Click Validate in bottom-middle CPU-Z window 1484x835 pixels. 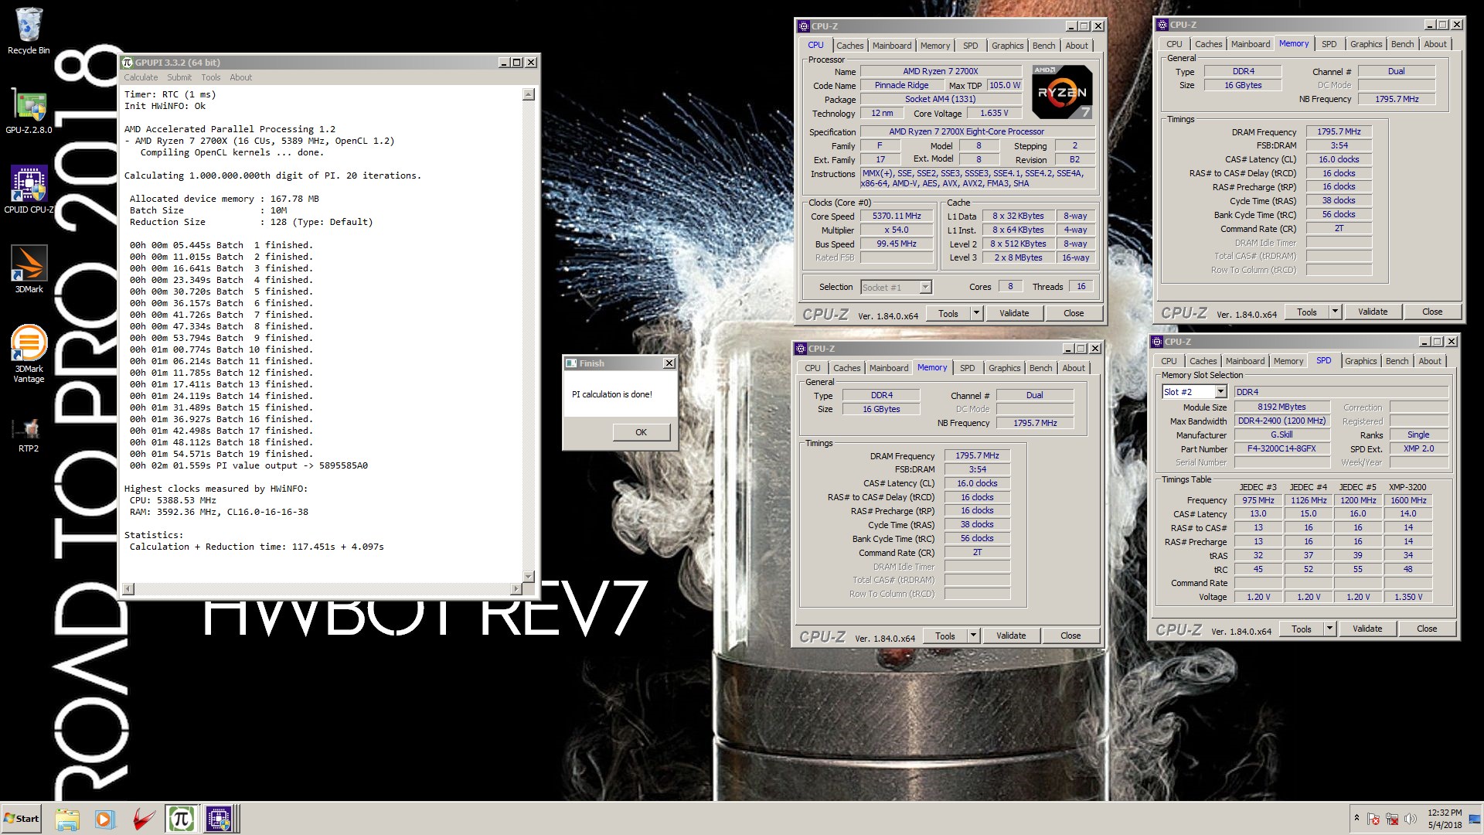(x=1010, y=636)
